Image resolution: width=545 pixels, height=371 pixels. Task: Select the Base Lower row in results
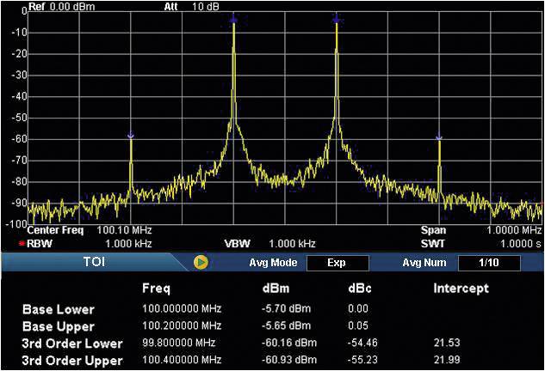click(58, 309)
